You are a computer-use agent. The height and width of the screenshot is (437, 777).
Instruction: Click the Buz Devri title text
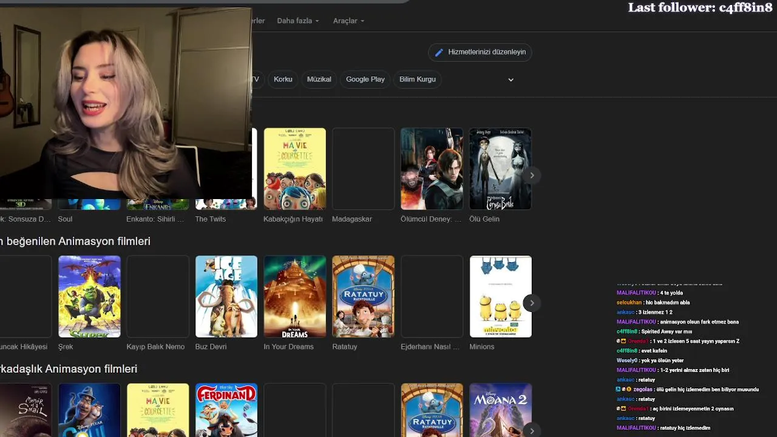coord(211,347)
